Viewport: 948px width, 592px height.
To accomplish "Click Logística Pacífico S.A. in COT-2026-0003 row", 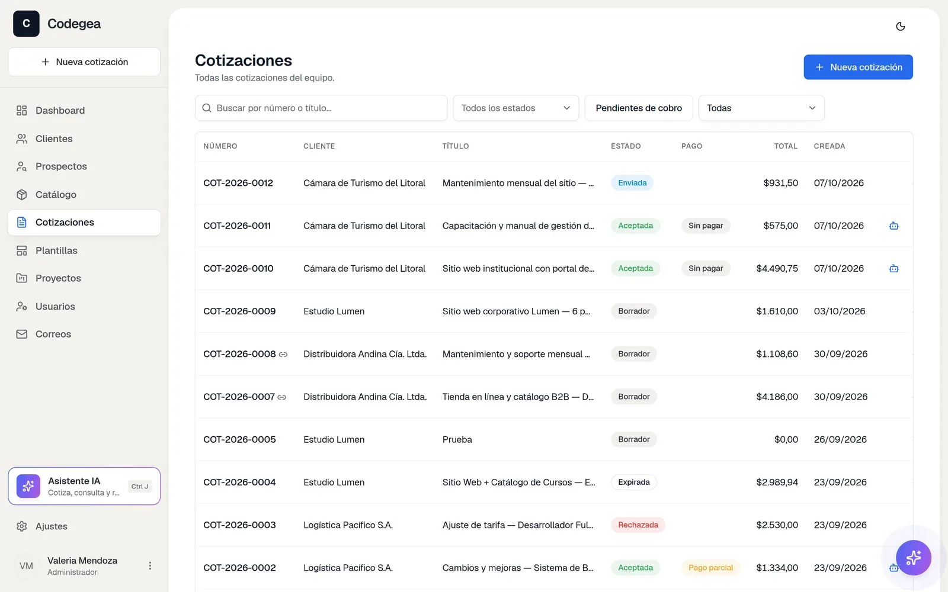I will [x=348, y=525].
